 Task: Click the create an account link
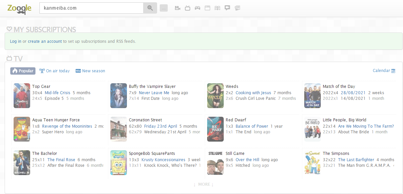[45, 41]
